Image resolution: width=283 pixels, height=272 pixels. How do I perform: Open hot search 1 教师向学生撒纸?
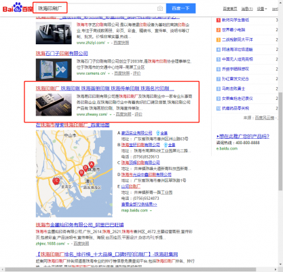pos(235,20)
